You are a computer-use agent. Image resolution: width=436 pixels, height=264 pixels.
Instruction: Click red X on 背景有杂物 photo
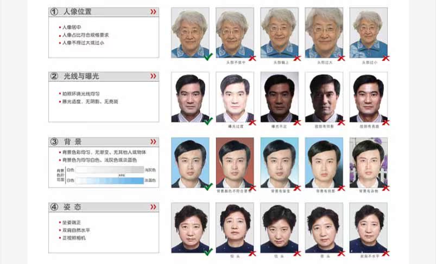coord(386,188)
